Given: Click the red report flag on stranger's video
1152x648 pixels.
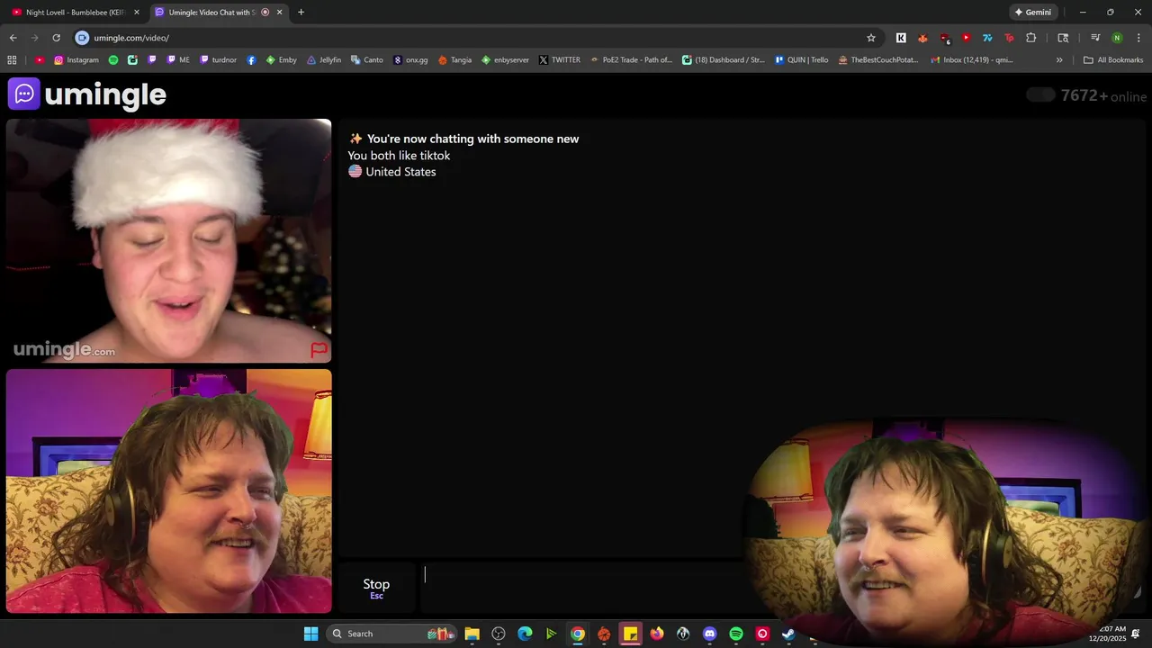Looking at the screenshot, I should (x=319, y=349).
